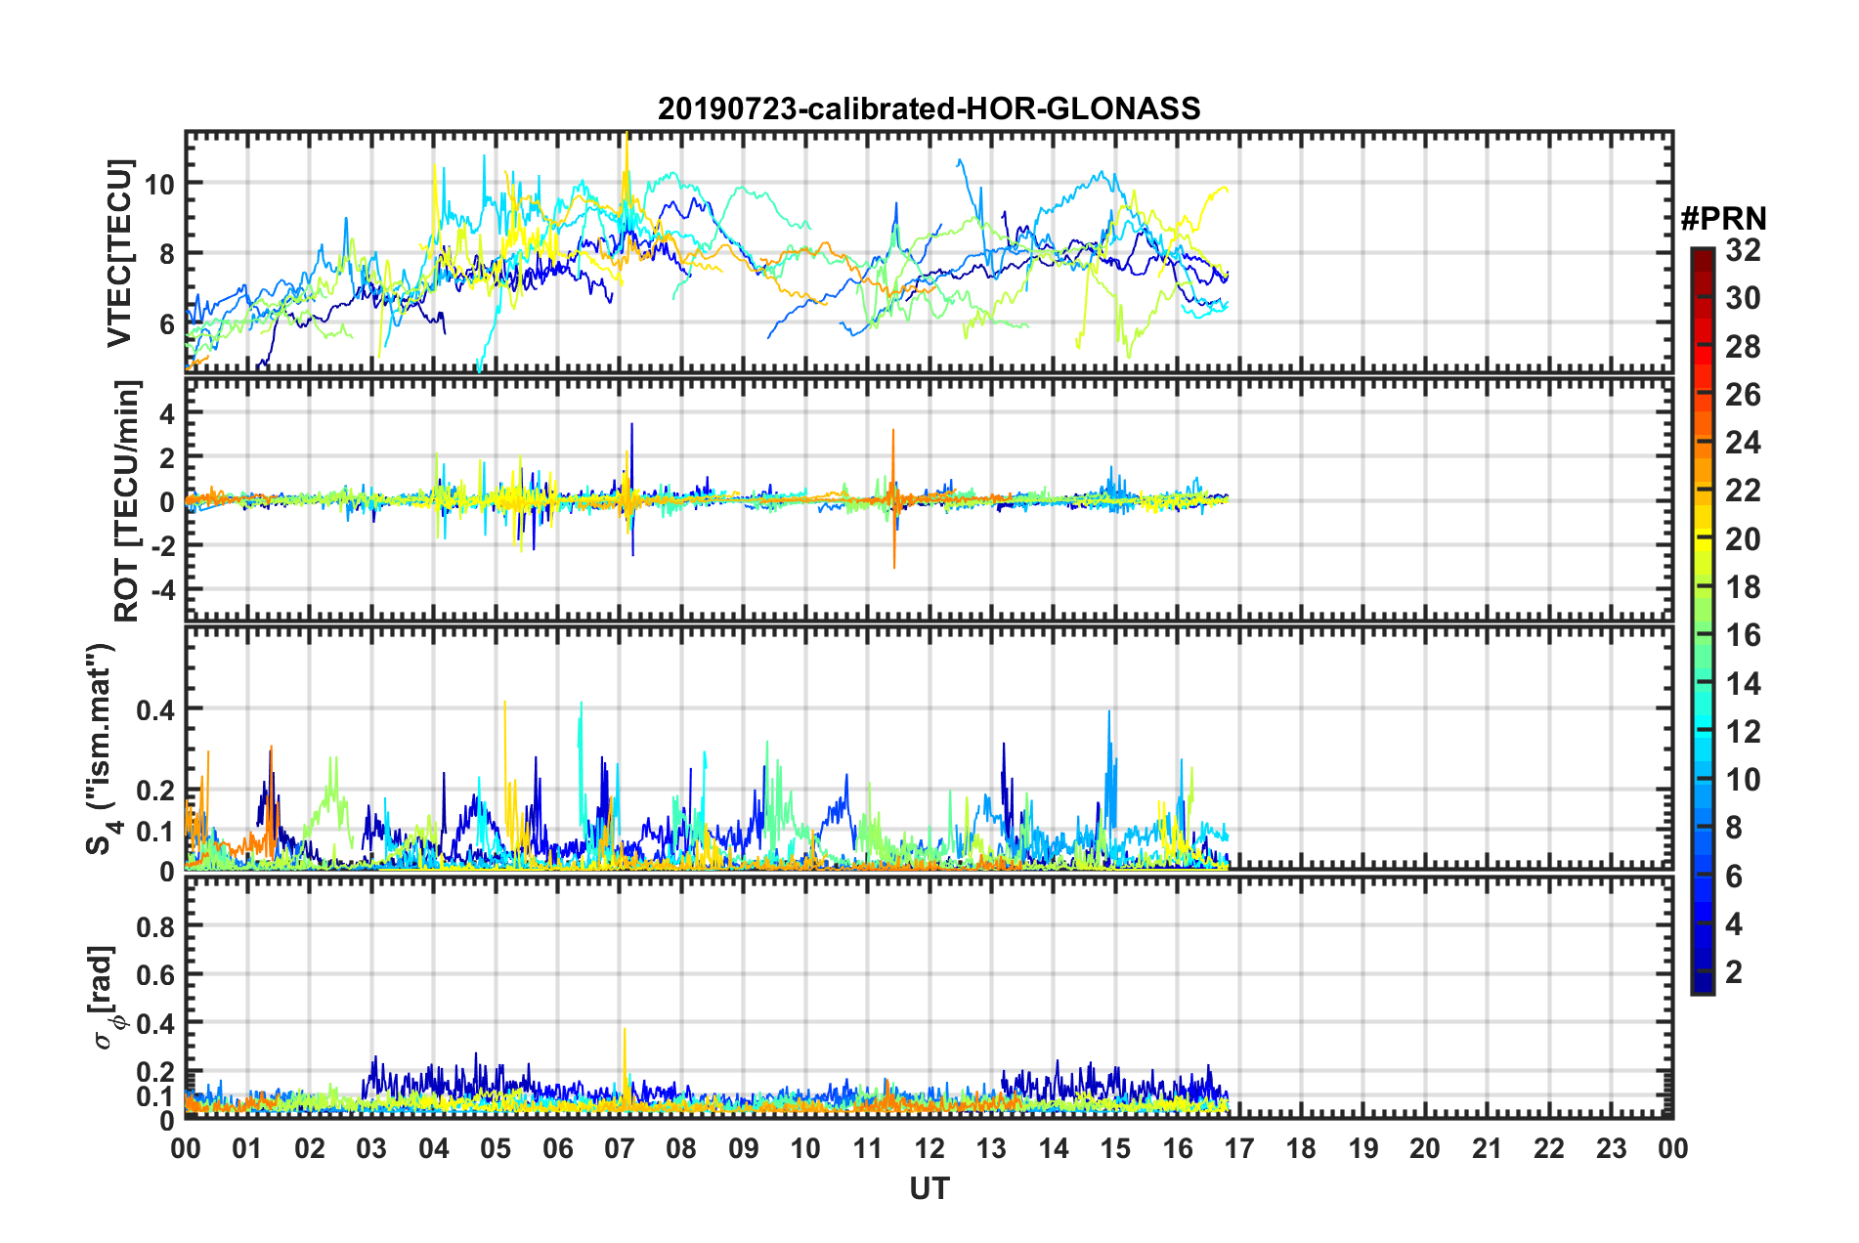Click the VTEC[TECU] axis label

tap(120, 253)
